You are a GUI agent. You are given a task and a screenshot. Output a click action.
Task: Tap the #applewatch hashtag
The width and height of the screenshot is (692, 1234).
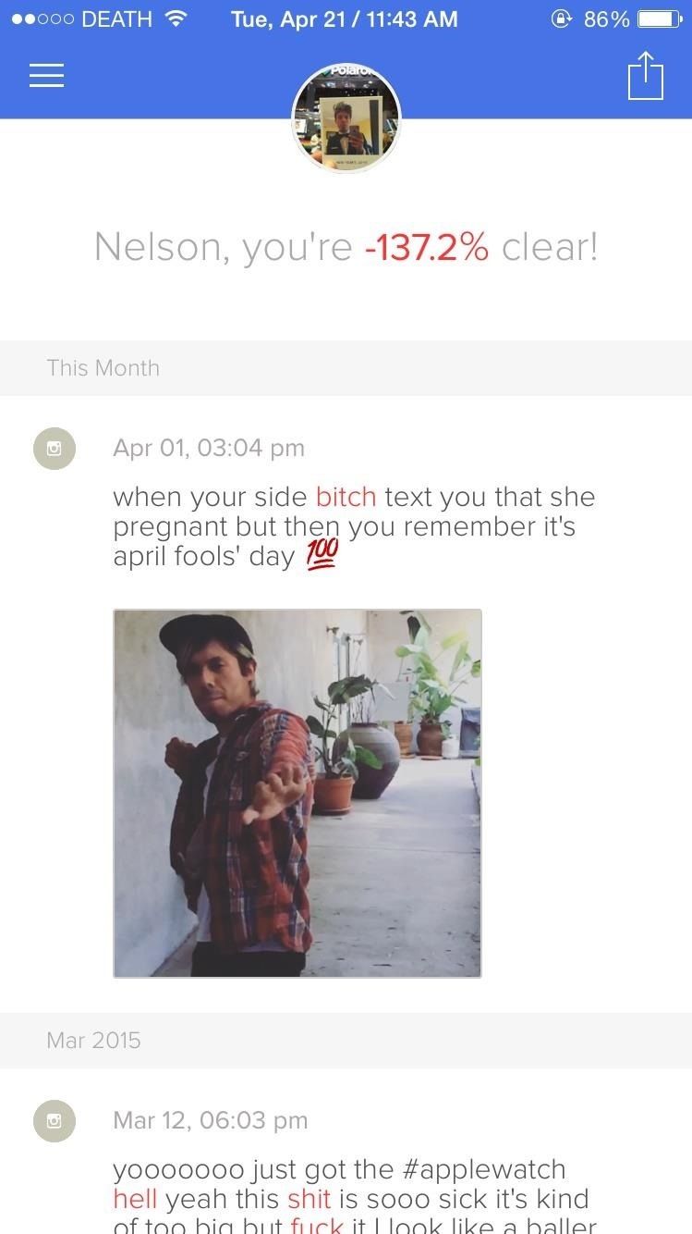484,1169
